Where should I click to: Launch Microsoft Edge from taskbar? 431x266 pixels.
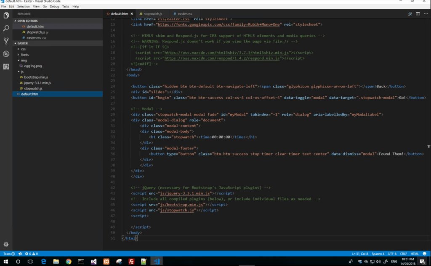pyautogui.click(x=43, y=261)
